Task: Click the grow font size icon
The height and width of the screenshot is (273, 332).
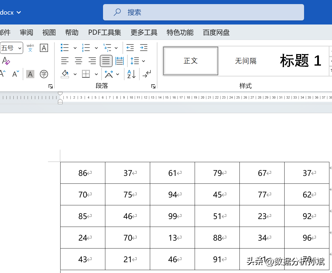Action: 3,74
